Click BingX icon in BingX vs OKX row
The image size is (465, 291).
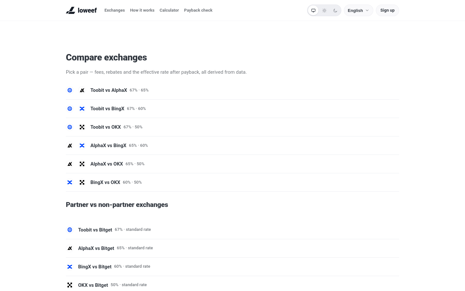pos(70,182)
